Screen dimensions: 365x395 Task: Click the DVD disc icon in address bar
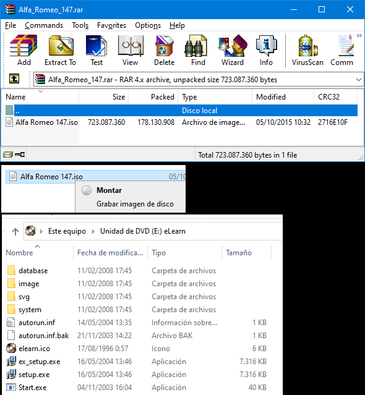pyautogui.click(x=30, y=231)
